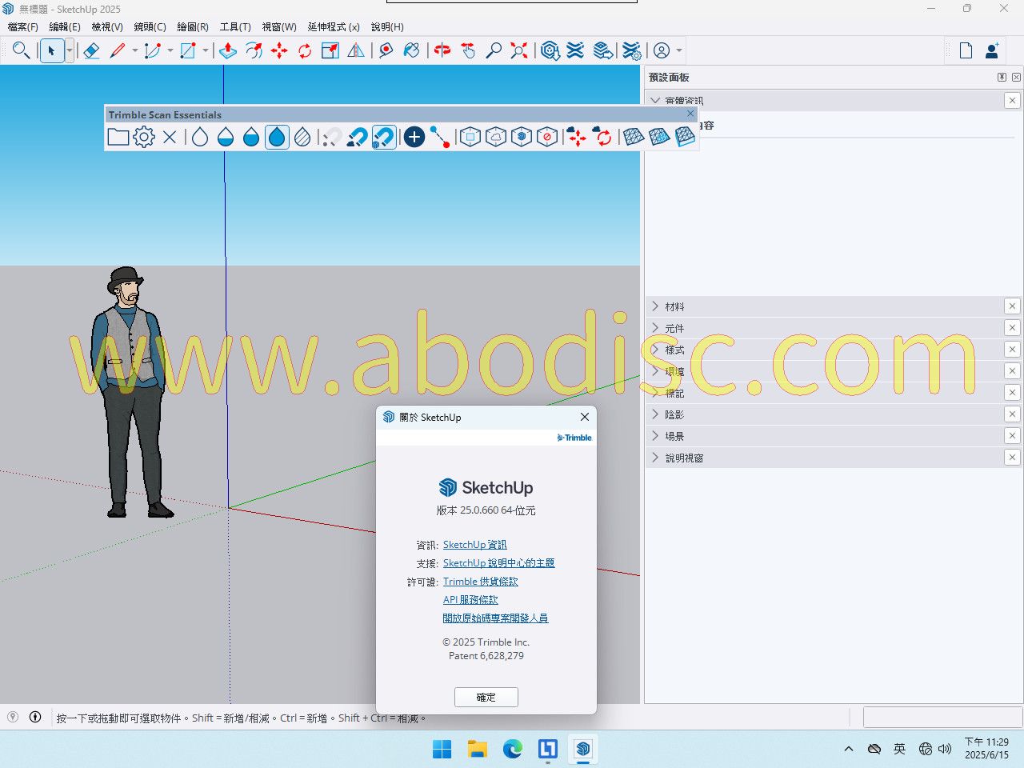Select the arrow Select tool
1024x768 pixels.
pyautogui.click(x=51, y=50)
